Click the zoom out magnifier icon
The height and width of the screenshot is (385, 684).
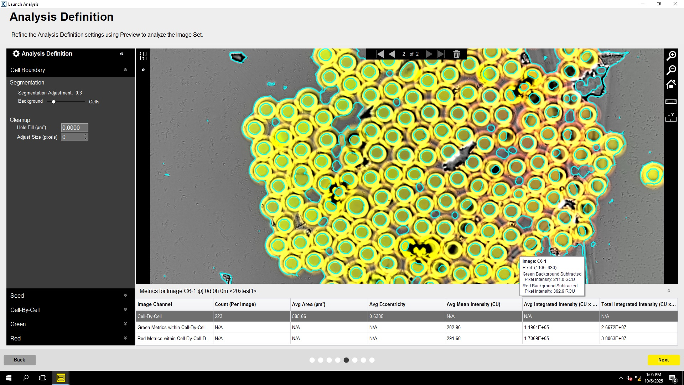tap(671, 70)
